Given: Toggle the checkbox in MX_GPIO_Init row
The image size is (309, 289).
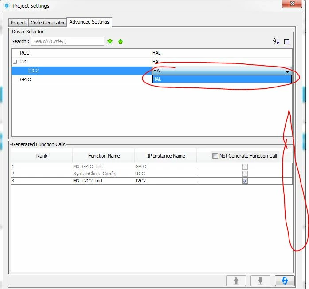Looking at the screenshot, I should pos(245,166).
